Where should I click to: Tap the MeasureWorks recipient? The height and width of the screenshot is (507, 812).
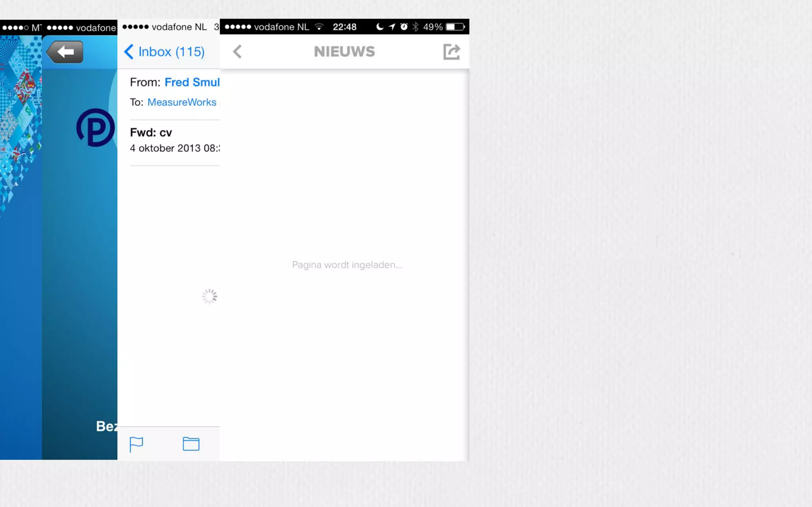click(x=182, y=102)
